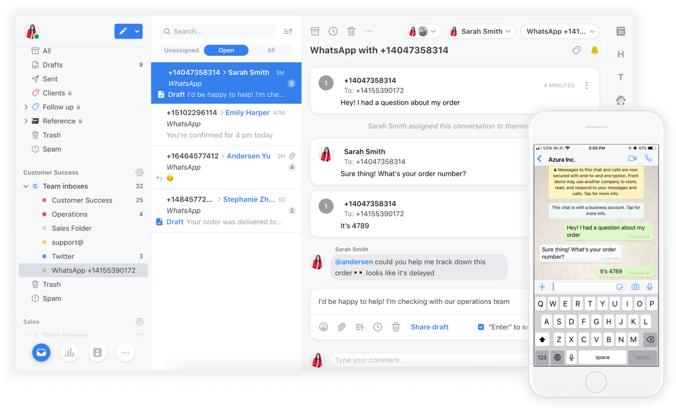Delete the conversation via the trash icon

(351, 31)
